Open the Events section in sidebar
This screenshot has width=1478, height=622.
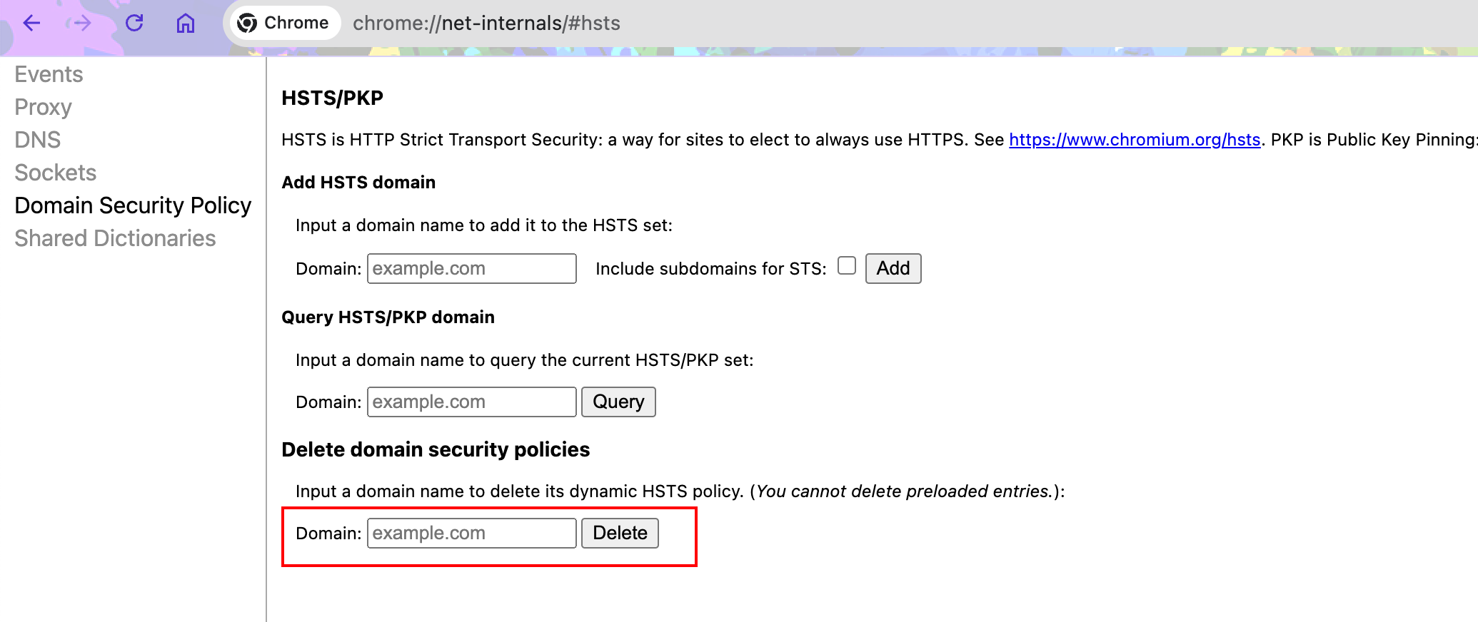[x=49, y=74]
